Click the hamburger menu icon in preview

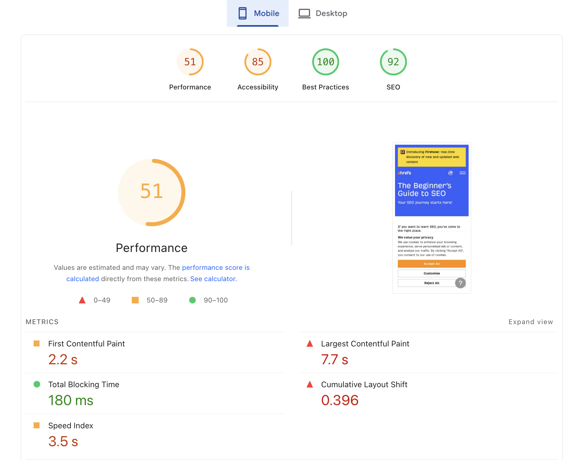tap(462, 173)
